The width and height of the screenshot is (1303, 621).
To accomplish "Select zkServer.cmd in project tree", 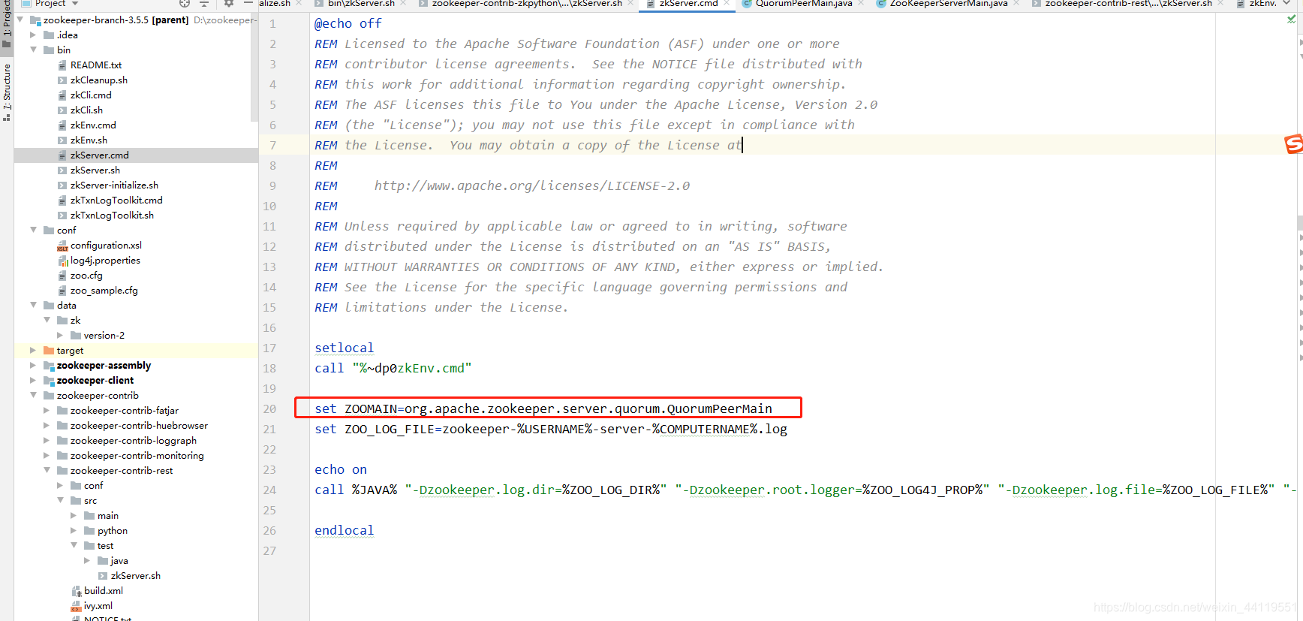I will point(99,155).
